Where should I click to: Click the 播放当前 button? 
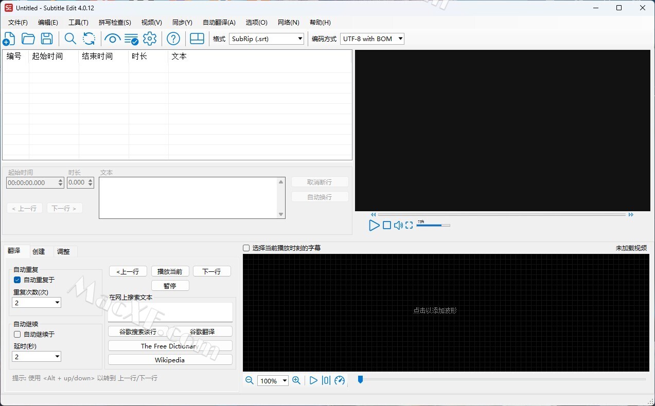(x=170, y=271)
